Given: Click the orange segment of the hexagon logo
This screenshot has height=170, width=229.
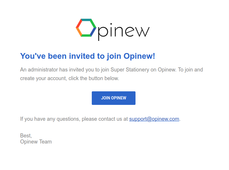Looking at the screenshot, I should coord(79,32).
